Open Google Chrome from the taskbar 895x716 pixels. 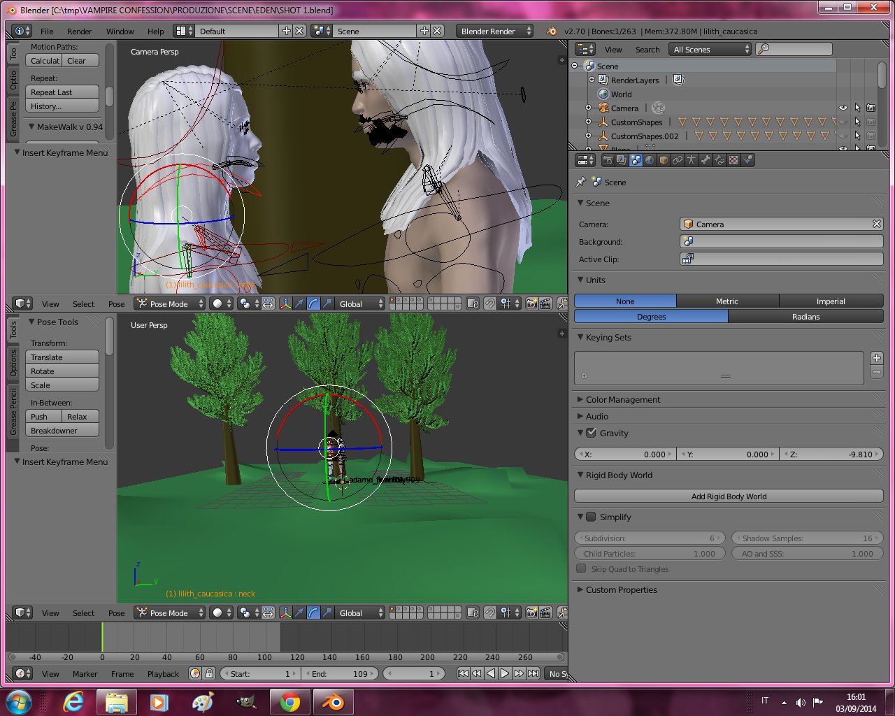[290, 701]
